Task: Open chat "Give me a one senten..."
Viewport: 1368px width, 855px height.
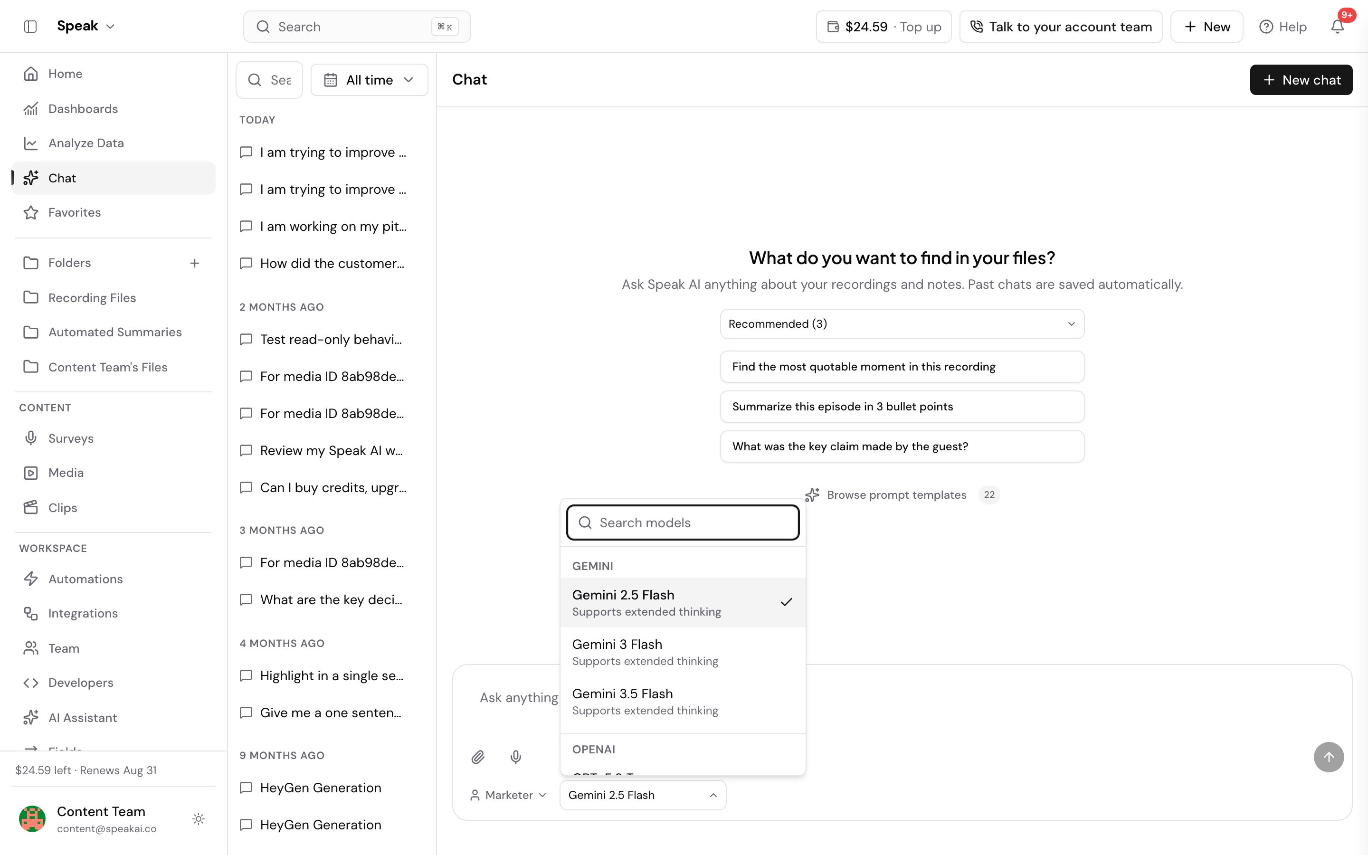Action: pos(323,712)
